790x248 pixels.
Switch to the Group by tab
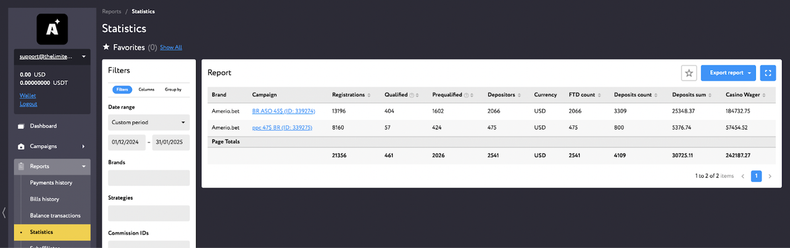tap(173, 89)
